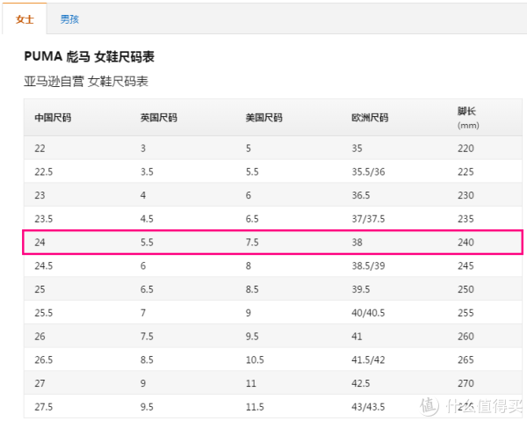Click US size 11 in row 27

[x=251, y=383]
